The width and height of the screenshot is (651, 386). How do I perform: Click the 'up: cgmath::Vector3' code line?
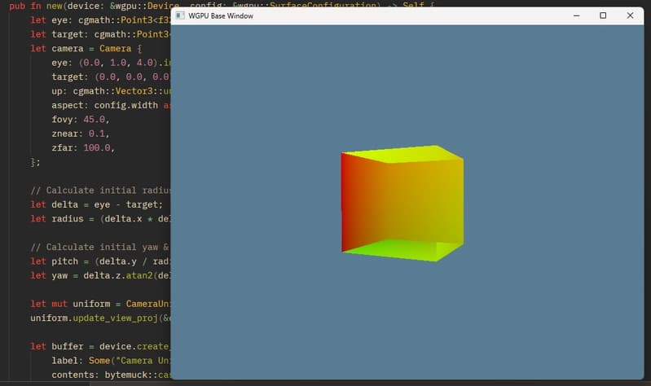[111, 91]
